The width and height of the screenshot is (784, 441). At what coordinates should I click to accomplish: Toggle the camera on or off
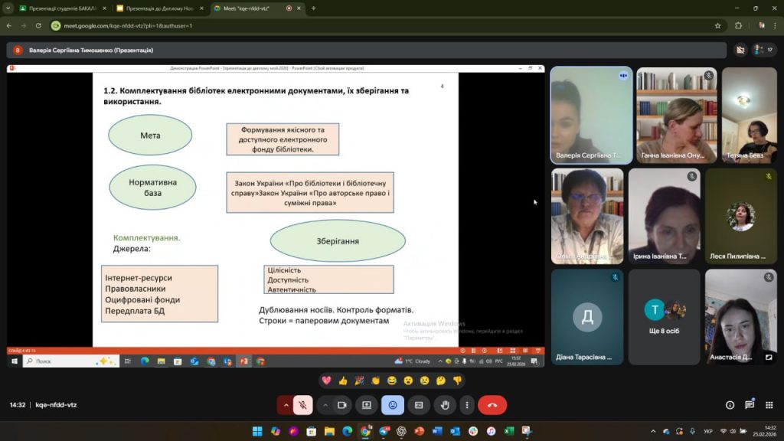pos(342,405)
